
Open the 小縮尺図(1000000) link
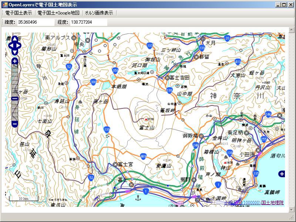242,203
